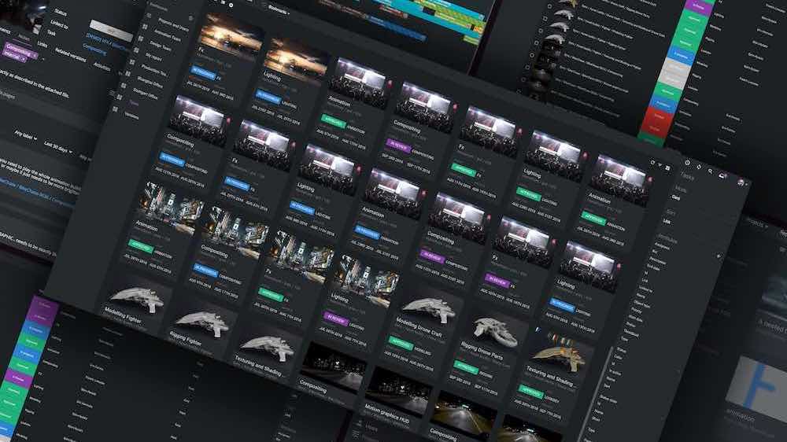Screen dimensions: 787x442
Task: Open Animation Team in sidebar list
Action: pyautogui.click(x=167, y=34)
